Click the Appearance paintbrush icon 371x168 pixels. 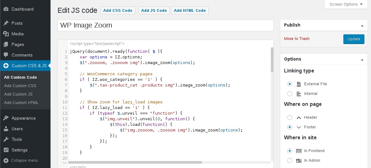(x=6, y=118)
